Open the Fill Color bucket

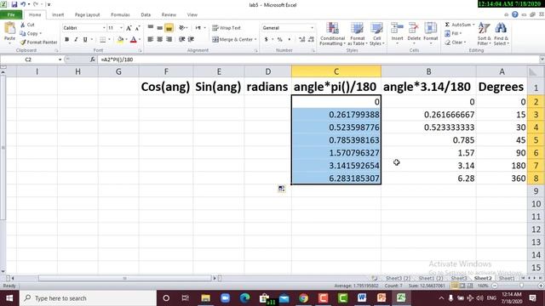pyautogui.click(x=120, y=40)
